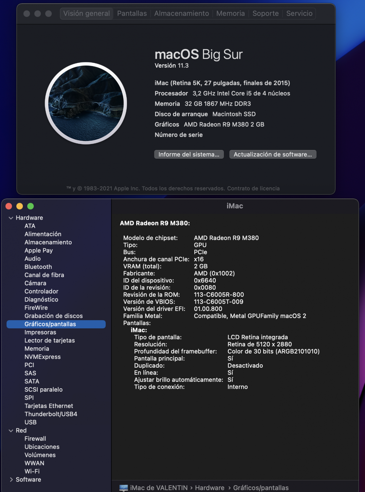Select ATA in the Hardware list
Screen dimensions: 365x492
pyautogui.click(x=30, y=226)
